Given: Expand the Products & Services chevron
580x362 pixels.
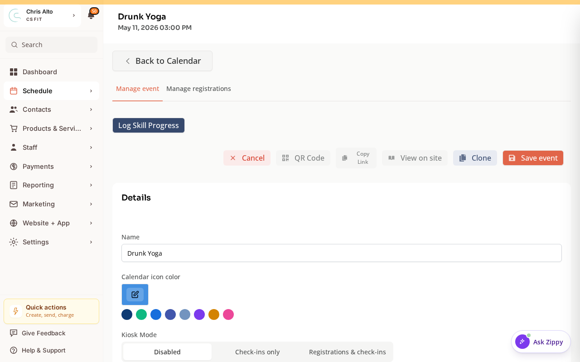Looking at the screenshot, I should [91, 129].
